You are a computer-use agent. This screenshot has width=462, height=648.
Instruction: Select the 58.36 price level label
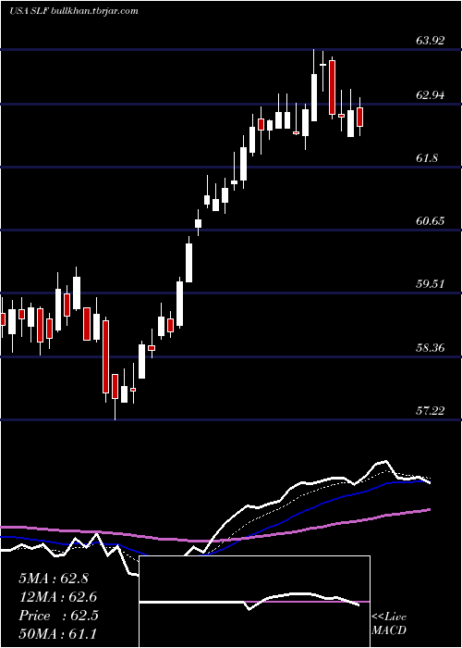[431, 347]
